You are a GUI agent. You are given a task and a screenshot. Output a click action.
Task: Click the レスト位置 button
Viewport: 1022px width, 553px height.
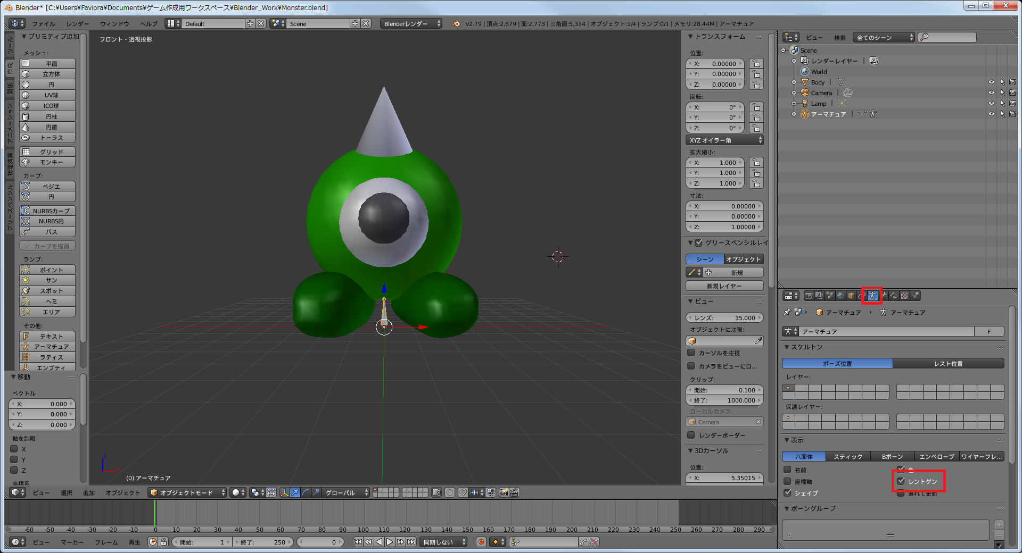(x=949, y=363)
